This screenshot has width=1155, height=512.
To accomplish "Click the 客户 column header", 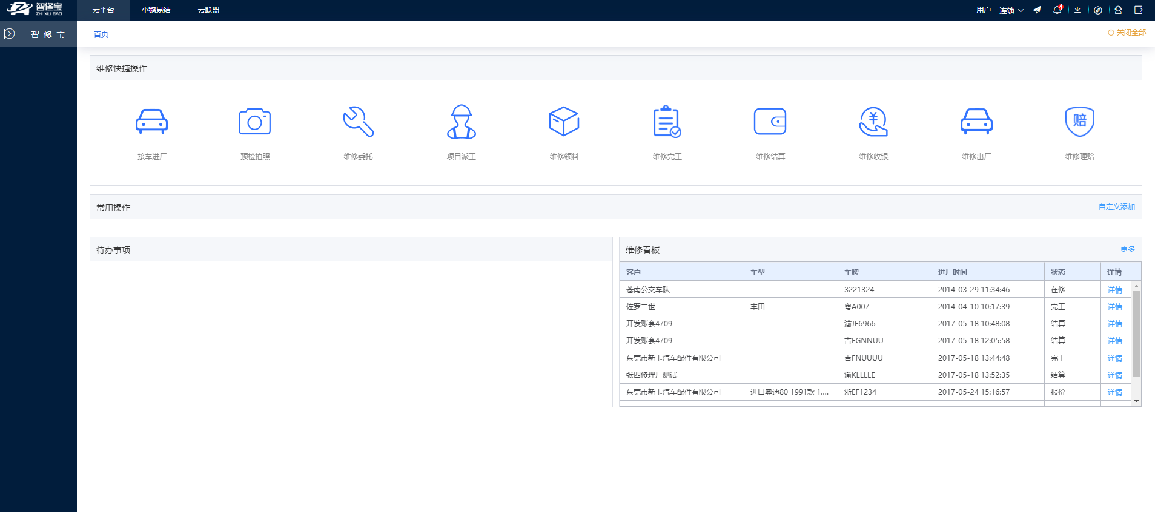I will coord(682,272).
